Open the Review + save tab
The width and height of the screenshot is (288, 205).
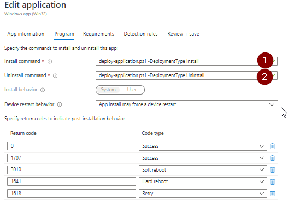pos(183,34)
